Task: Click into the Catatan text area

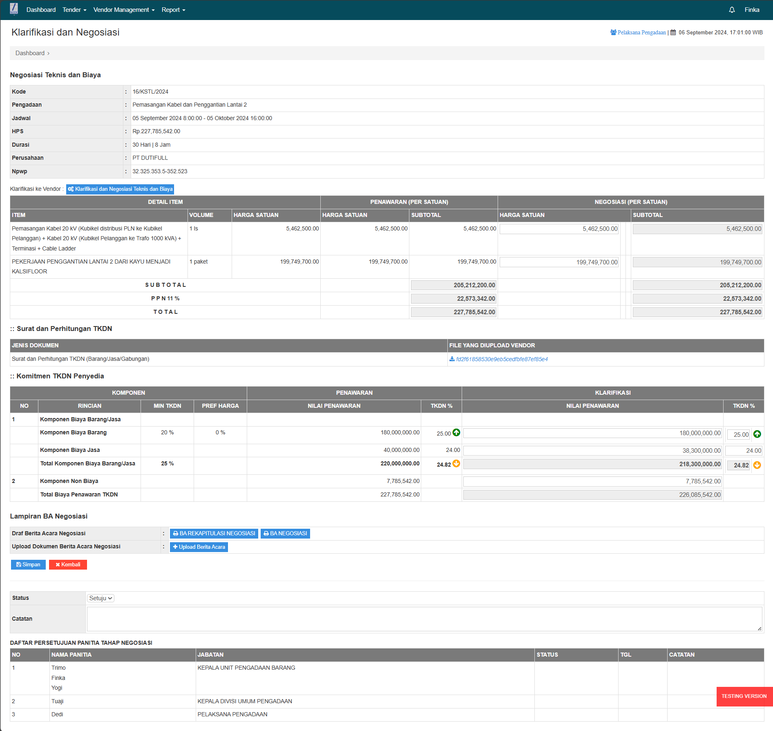Action: [424, 619]
